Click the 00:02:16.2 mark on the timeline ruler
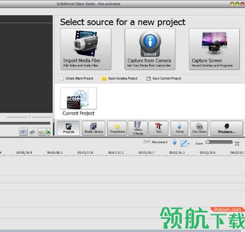This screenshot has height=232, width=245. click(x=177, y=152)
